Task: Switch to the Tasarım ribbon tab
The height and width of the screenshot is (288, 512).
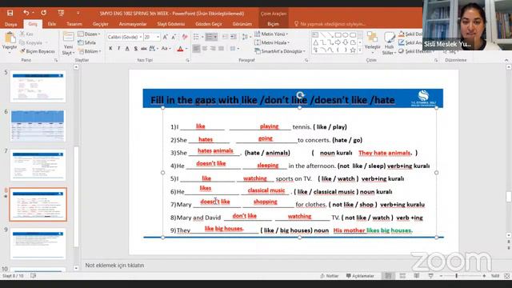Action: 74,24
